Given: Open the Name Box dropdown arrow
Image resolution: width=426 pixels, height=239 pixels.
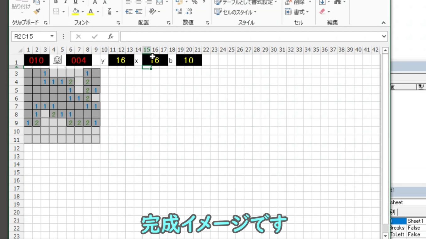Looking at the screenshot, I should click(x=52, y=36).
